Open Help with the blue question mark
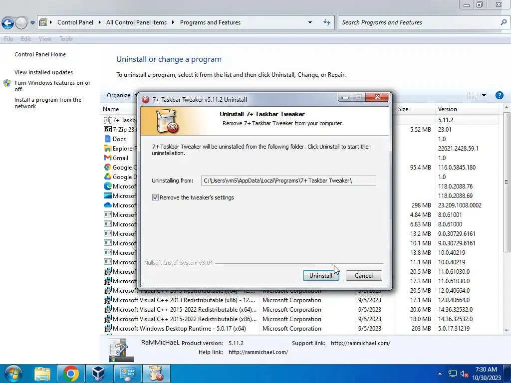This screenshot has width=511, height=383. [x=499, y=95]
